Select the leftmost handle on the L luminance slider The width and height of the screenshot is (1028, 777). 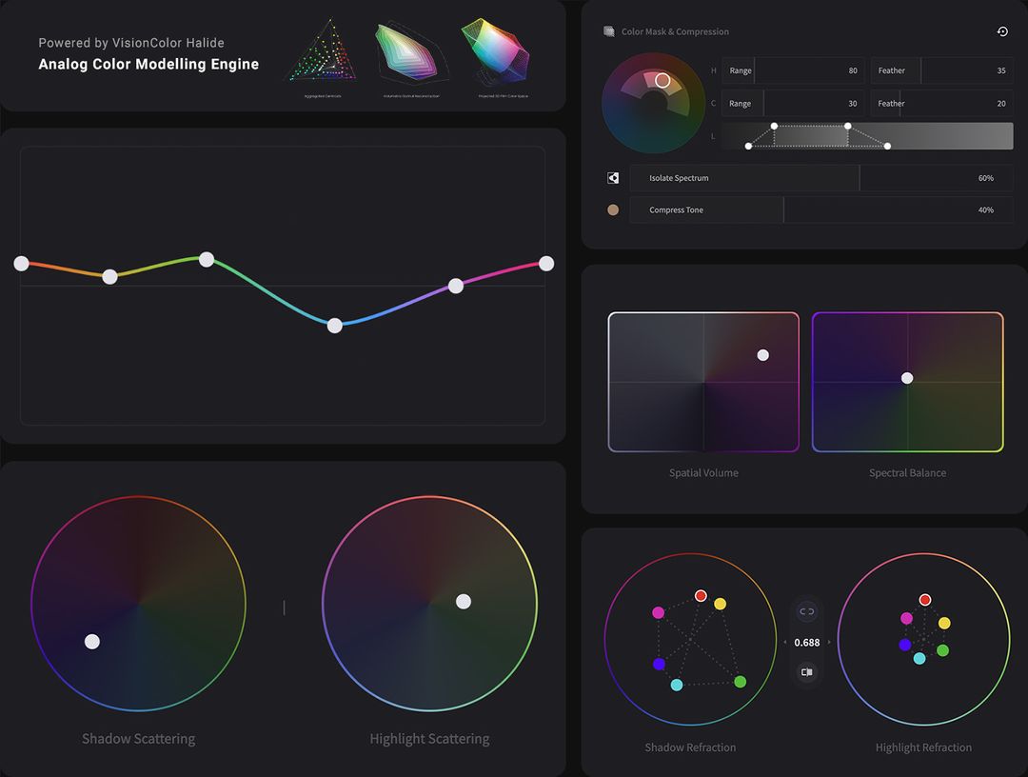[x=748, y=146]
